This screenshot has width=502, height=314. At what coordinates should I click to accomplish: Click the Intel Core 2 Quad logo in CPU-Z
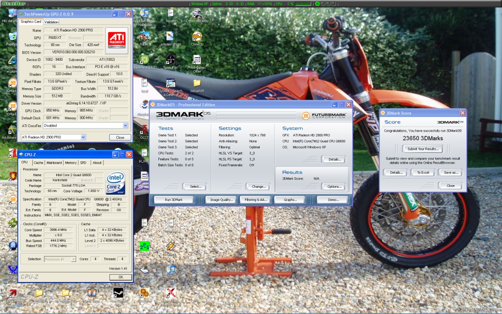[115, 183]
